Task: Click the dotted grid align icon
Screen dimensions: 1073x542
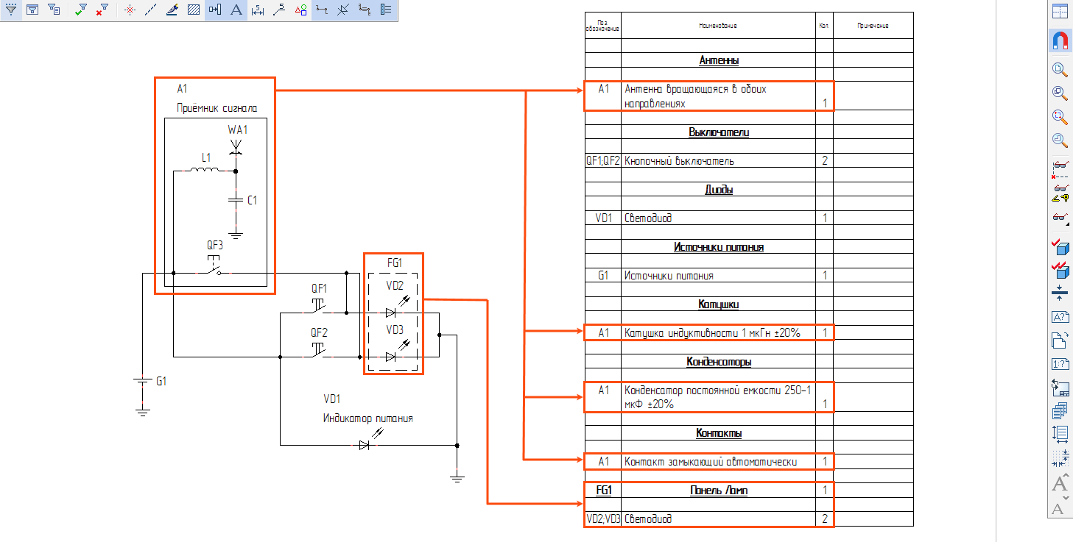Action: click(1059, 457)
